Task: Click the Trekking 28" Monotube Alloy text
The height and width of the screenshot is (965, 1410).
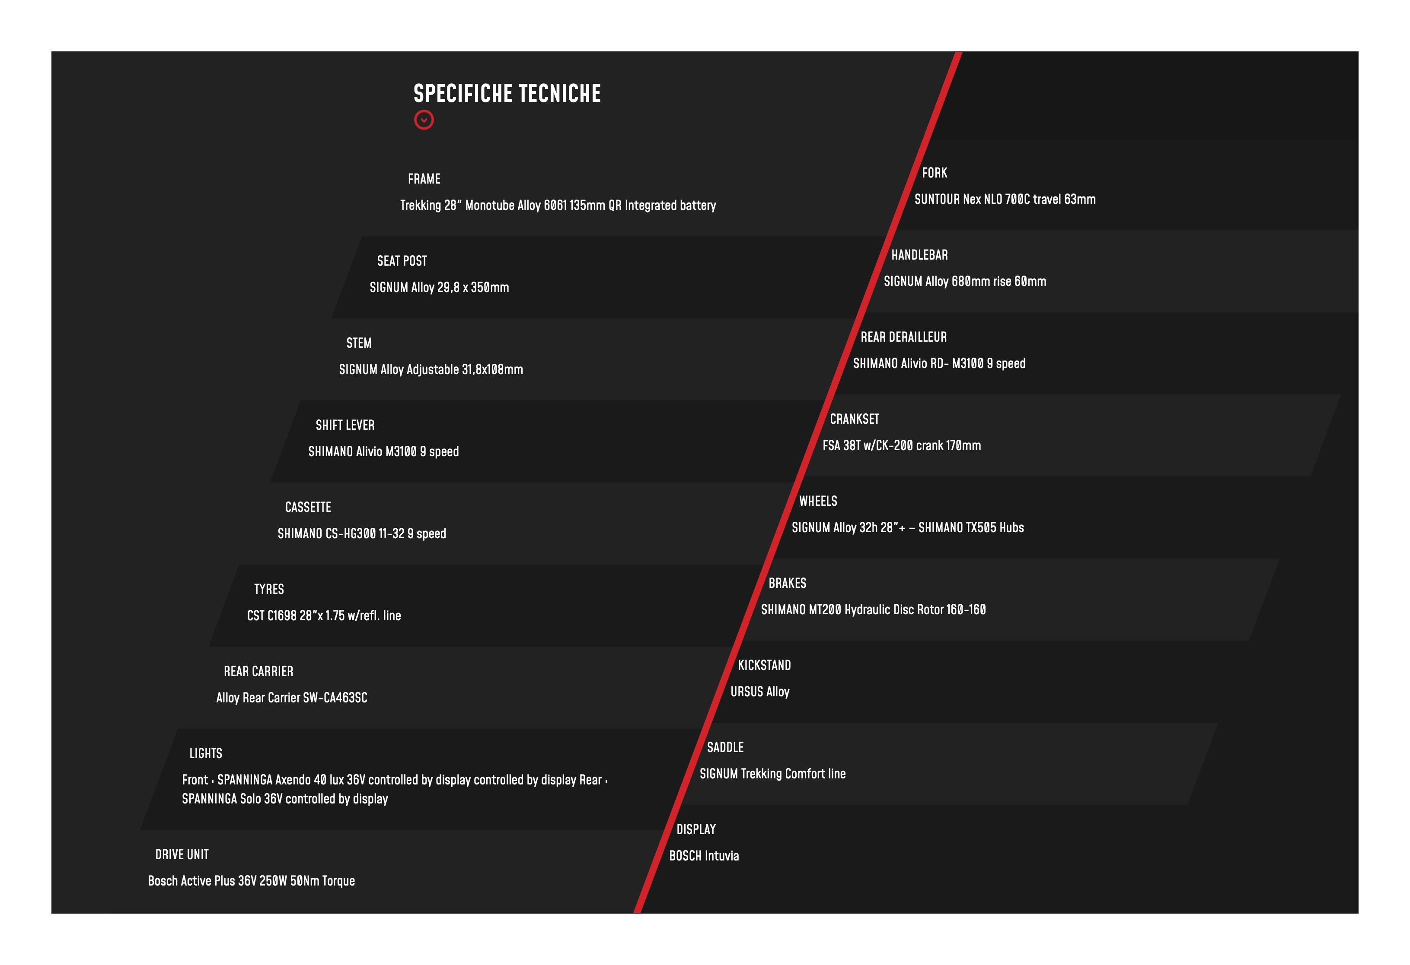Action: pos(557,206)
